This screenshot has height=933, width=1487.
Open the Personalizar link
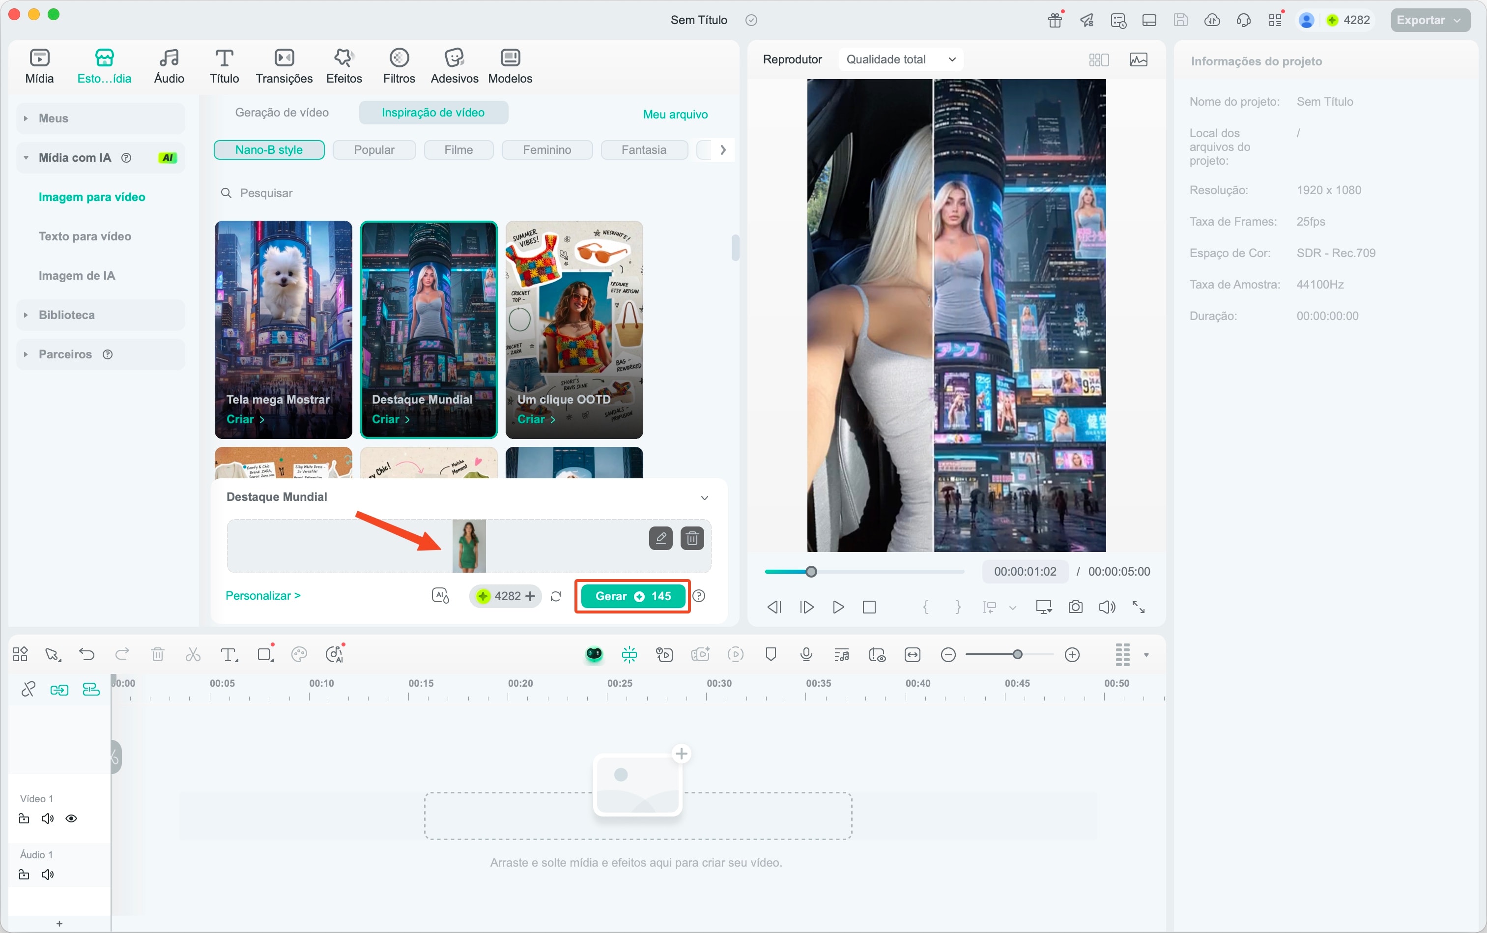263,596
